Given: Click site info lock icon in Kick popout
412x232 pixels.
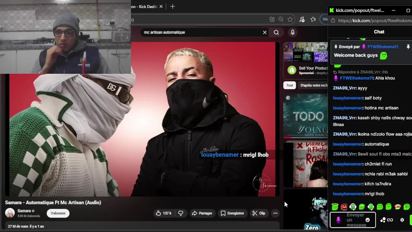Looking at the screenshot, I should [333, 20].
